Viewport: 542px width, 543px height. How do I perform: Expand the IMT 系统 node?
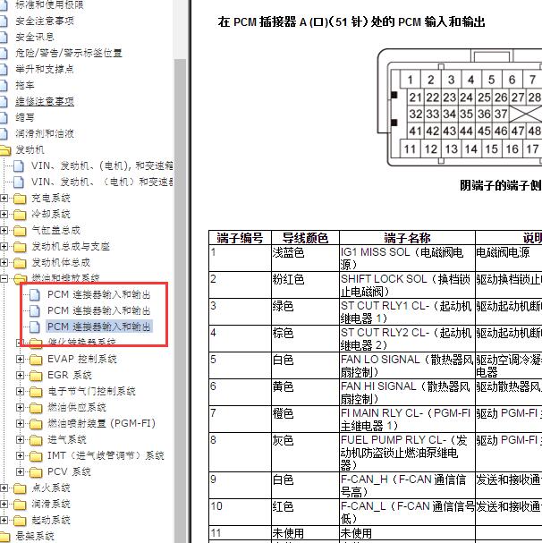pyautogui.click(x=20, y=455)
